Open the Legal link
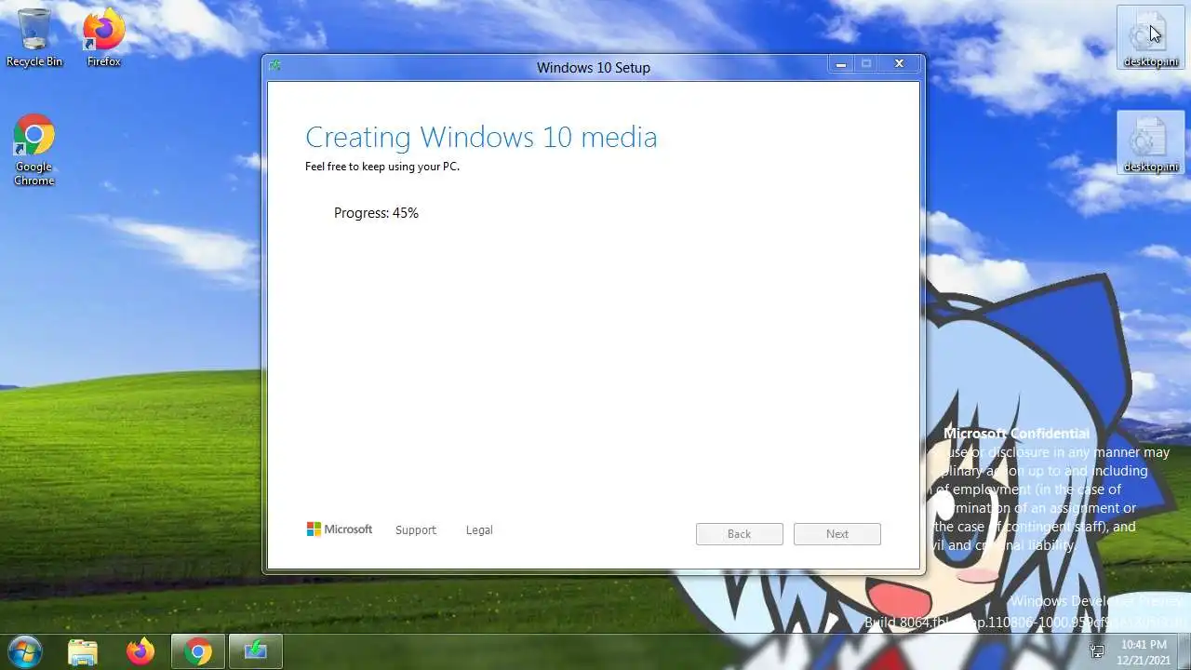This screenshot has height=670, width=1191. click(x=479, y=530)
